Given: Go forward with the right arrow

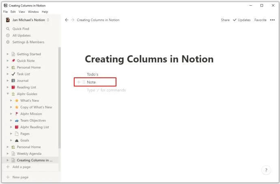Looking at the screenshot, I should (x=73, y=20).
